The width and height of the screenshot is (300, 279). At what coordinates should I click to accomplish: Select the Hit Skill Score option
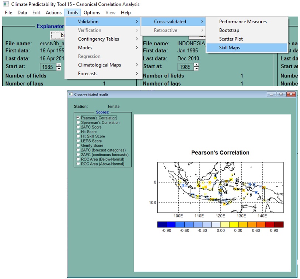(x=78, y=136)
